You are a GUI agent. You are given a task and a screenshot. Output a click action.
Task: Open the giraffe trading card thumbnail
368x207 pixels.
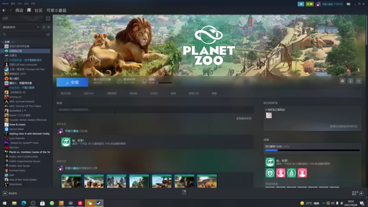(x=139, y=181)
